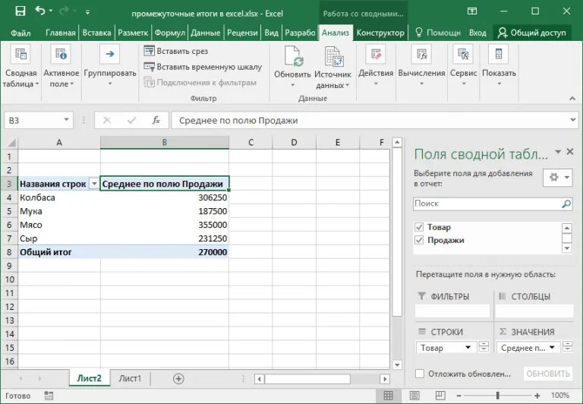583x404 pixels.
Task: Select the Мясо row label cell
Action: click(x=59, y=225)
